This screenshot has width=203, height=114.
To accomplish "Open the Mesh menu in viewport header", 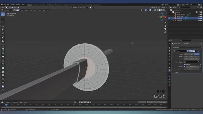I will pos(35,10).
